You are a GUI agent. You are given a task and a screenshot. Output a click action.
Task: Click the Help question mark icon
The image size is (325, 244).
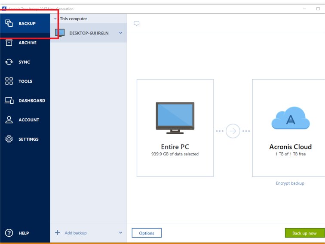click(9, 233)
